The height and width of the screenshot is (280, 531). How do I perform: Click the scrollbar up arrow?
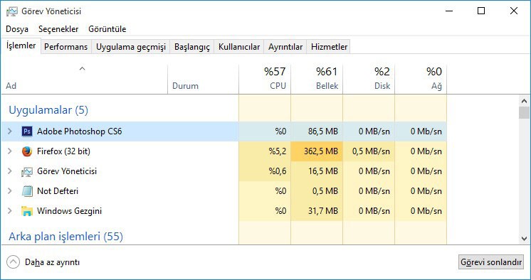pos(524,101)
